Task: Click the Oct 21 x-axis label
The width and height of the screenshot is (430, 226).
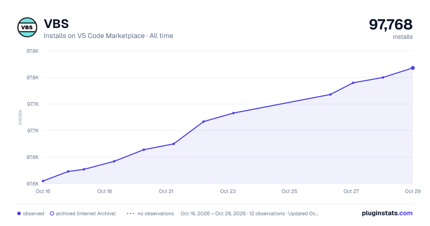Action: click(x=166, y=191)
